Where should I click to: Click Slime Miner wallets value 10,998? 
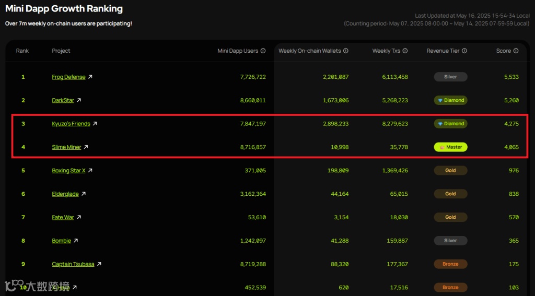340,147
